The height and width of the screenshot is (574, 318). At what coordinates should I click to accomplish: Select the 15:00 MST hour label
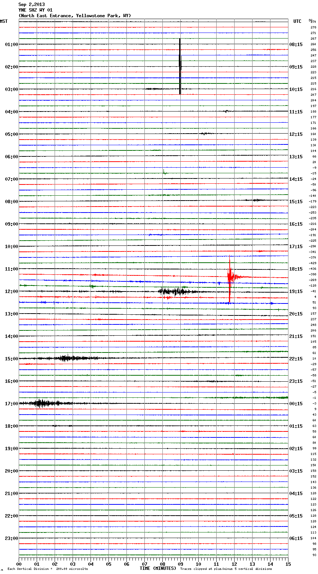coord(12,359)
